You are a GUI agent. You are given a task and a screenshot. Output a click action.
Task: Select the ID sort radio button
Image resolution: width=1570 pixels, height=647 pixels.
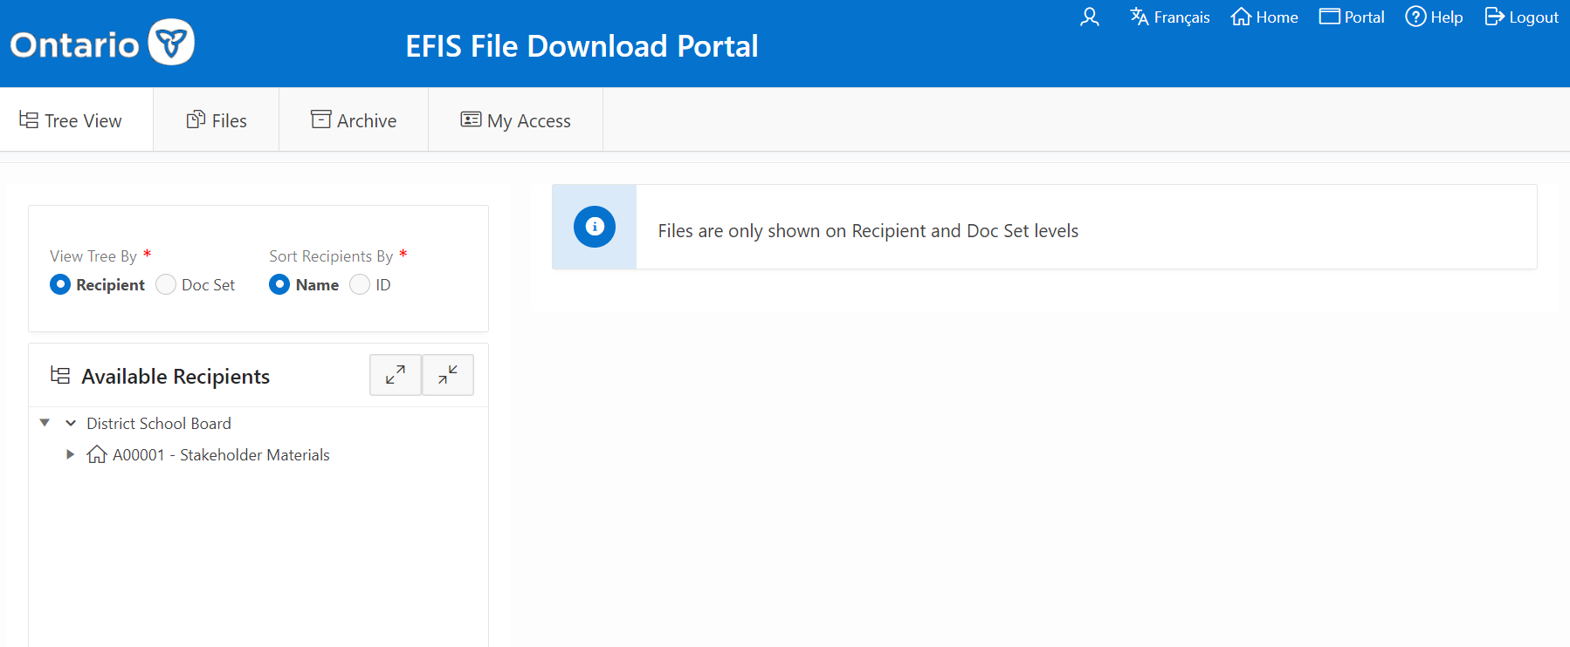point(360,285)
